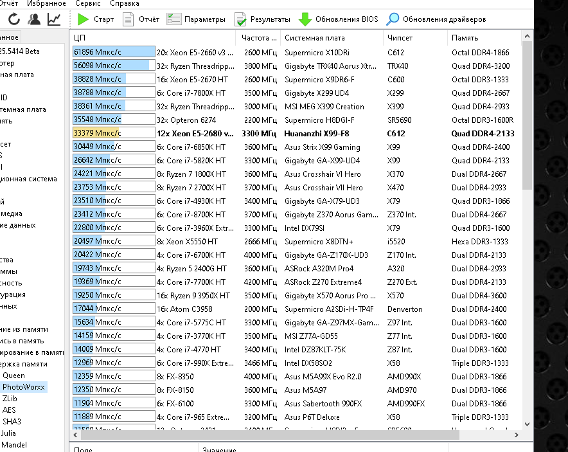Select the 6x Core i7-7800X HT row
Image resolution: width=568 pixels, height=452 pixels.
coord(295,93)
